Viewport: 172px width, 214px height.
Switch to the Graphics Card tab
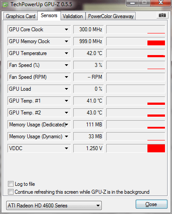point(21,16)
